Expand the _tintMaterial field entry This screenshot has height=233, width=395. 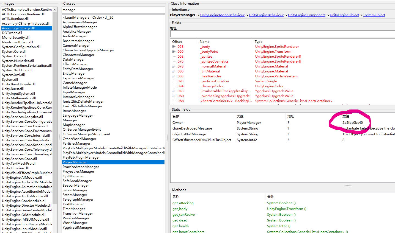coord(174,71)
